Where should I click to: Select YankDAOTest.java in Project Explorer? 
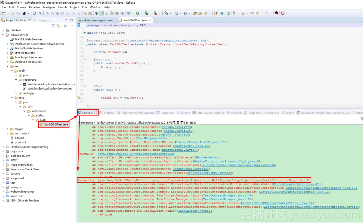click(x=54, y=124)
